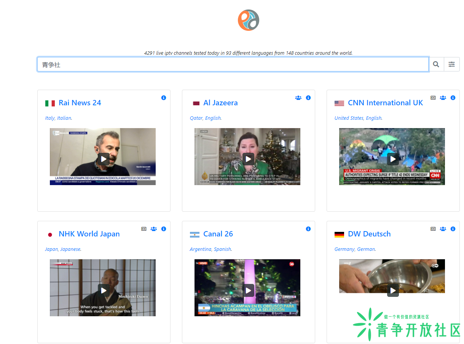
Task: Open the NHK World Japan title link
Action: [89, 234]
